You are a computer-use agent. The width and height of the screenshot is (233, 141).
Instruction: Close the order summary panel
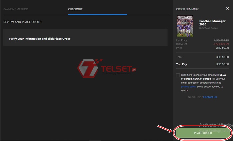coord(227,9)
